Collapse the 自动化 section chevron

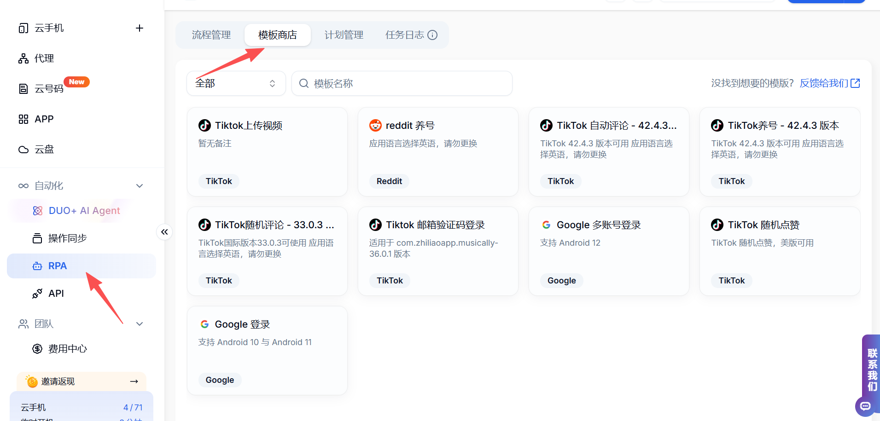[x=140, y=186]
